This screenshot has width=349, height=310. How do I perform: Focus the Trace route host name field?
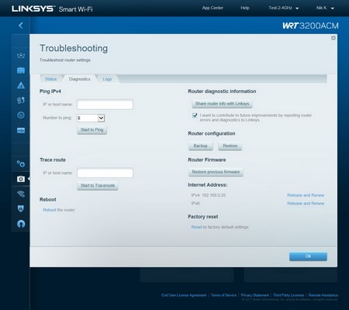(105, 173)
